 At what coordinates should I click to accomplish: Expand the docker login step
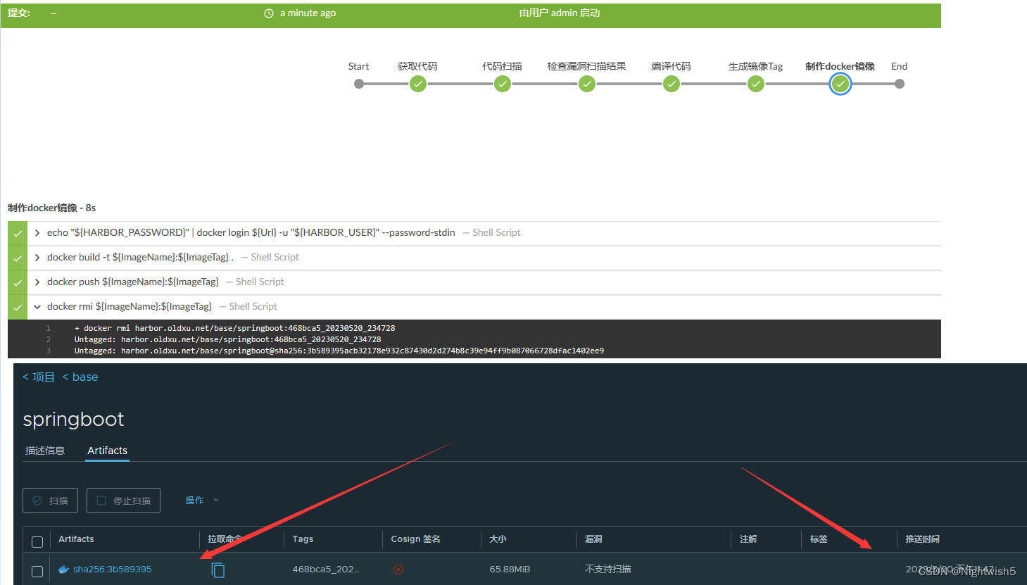(x=37, y=233)
